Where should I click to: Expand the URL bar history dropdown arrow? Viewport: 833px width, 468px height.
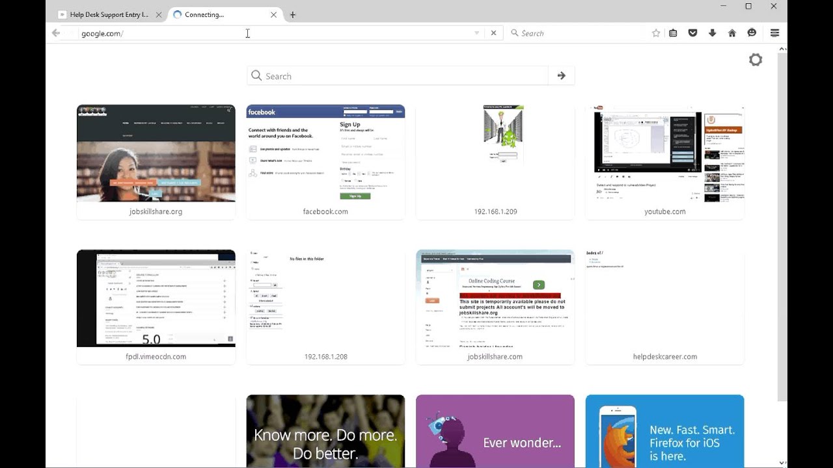coord(476,33)
